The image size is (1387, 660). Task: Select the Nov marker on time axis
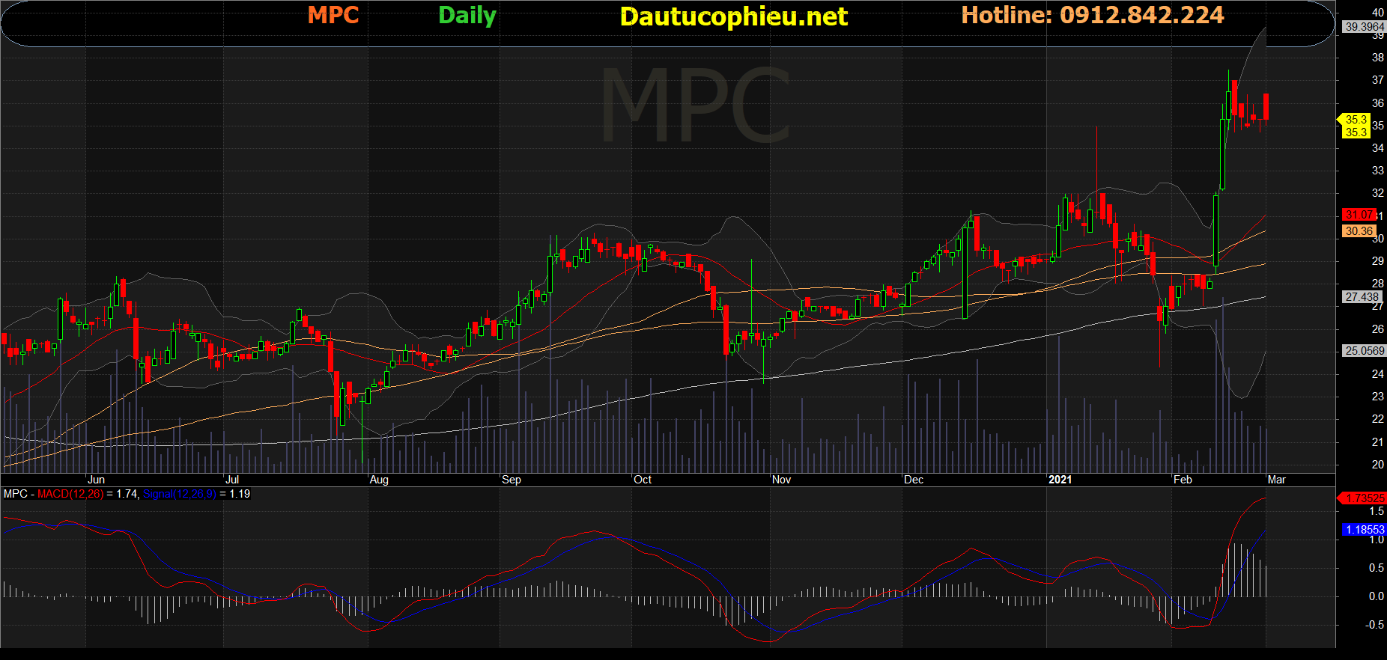point(781,480)
